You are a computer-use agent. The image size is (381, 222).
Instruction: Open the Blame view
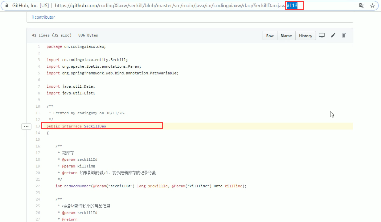pos(286,36)
